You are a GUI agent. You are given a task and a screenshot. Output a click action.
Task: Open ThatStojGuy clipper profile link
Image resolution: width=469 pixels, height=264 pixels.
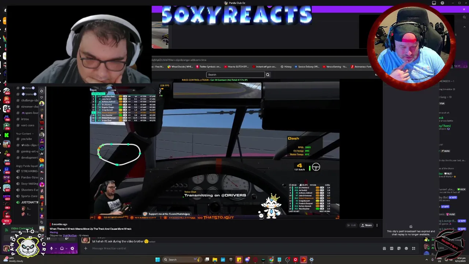(70, 235)
